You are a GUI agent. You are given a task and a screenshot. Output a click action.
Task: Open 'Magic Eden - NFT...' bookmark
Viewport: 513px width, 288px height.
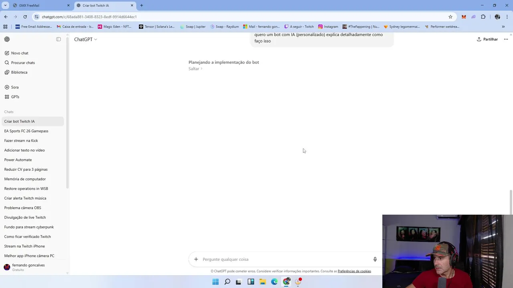[115, 27]
